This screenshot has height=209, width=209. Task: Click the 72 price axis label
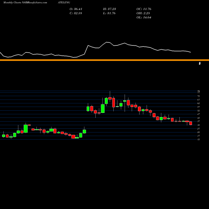(199, 96)
